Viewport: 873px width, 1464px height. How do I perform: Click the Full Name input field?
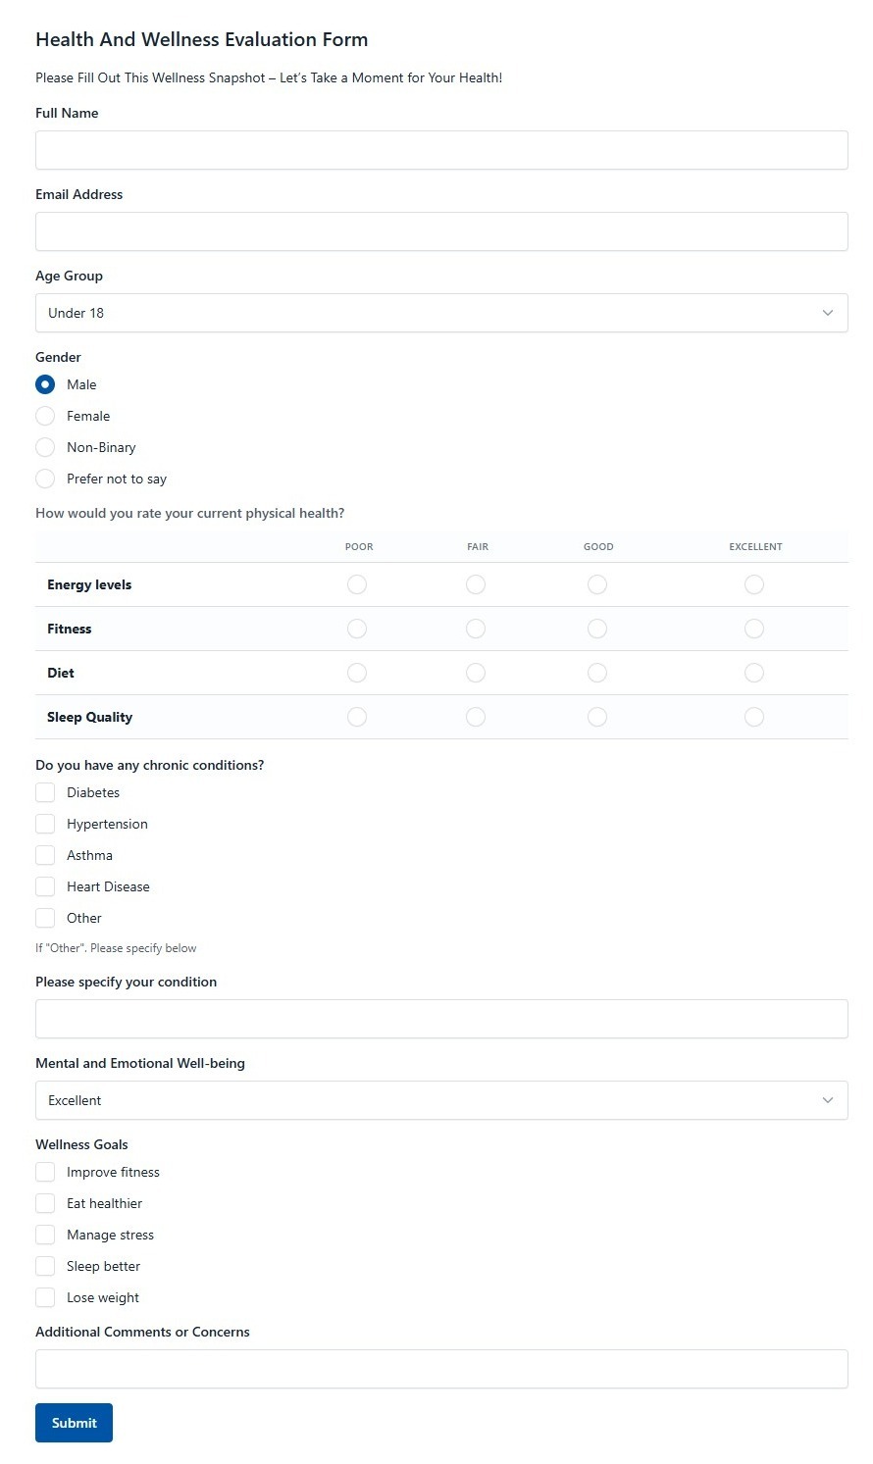click(x=441, y=150)
